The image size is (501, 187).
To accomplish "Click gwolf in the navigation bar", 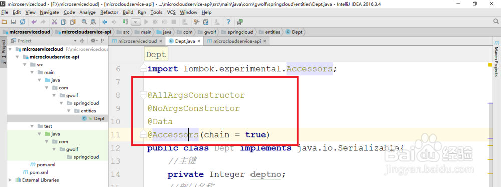I will (207, 32).
